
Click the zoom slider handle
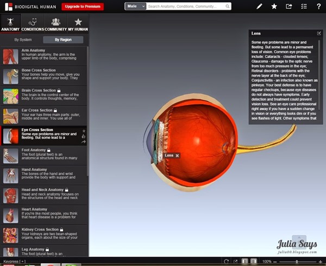click(x=297, y=262)
